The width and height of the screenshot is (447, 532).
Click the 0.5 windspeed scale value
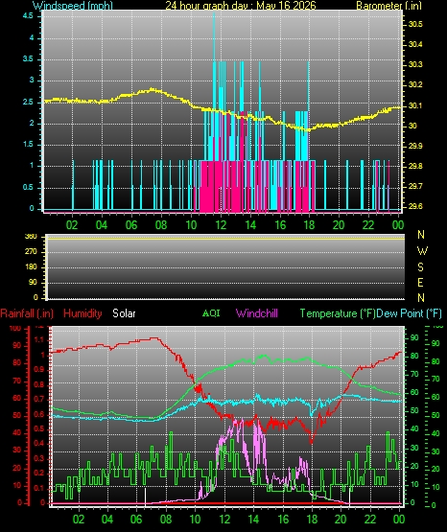click(29, 187)
